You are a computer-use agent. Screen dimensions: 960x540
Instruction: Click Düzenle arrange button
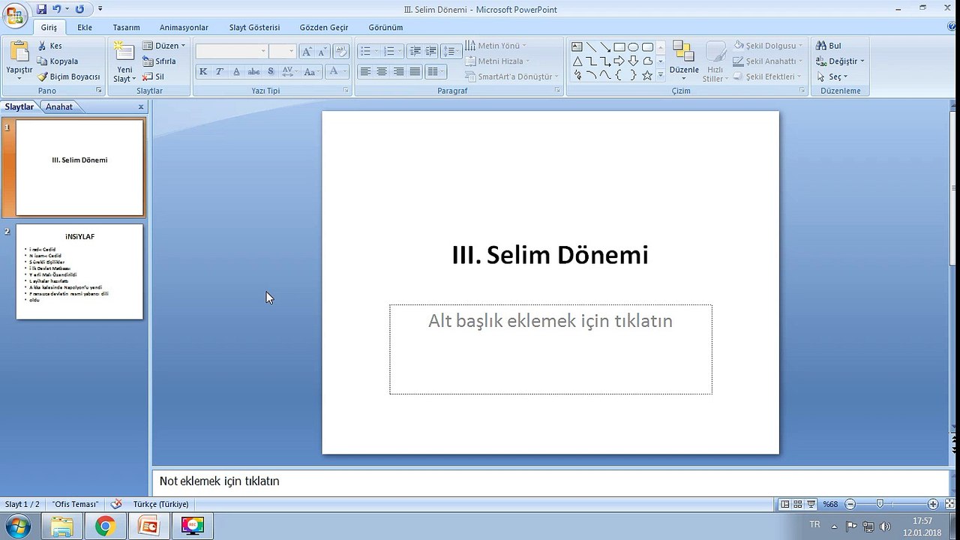pyautogui.click(x=684, y=61)
